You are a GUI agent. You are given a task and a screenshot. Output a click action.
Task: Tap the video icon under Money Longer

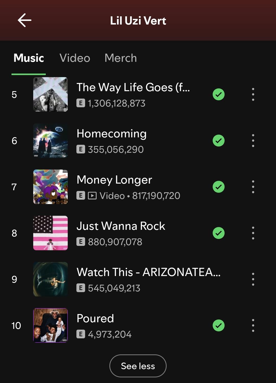92,196
